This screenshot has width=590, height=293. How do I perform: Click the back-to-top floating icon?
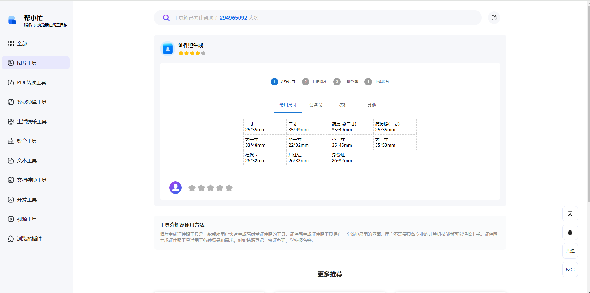[570, 214]
